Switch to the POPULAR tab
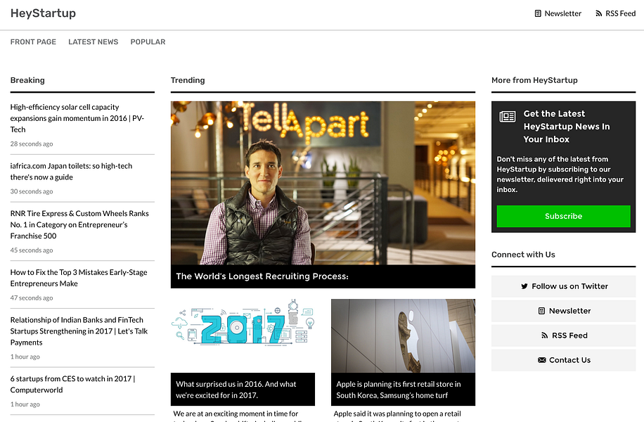Image resolution: width=644 pixels, height=422 pixels. pos(148,42)
